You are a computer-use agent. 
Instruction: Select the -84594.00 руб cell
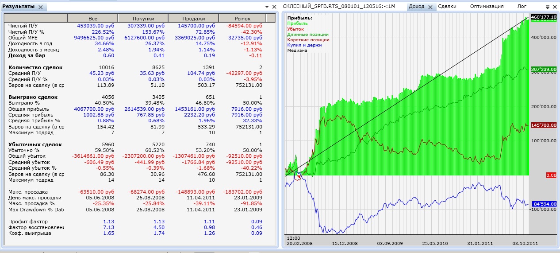click(x=245, y=26)
